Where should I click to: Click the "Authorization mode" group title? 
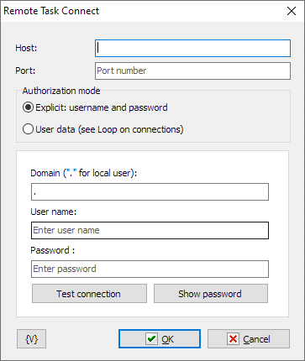click(x=61, y=91)
